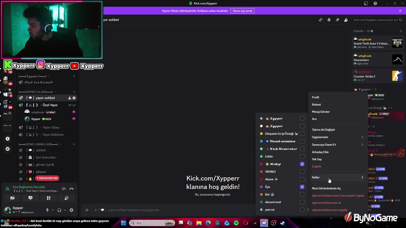Check the first 👑 Xypper role checkbox
Image resolution: width=406 pixels, height=228 pixels.
click(302, 118)
